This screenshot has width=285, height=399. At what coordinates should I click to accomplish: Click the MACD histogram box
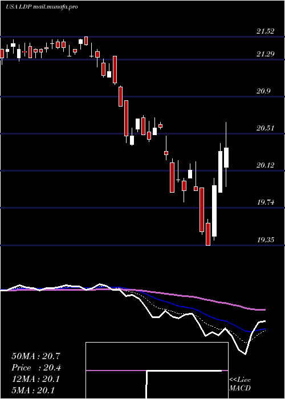(x=157, y=370)
